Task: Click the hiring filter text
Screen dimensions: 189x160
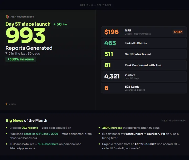Action: point(110,138)
